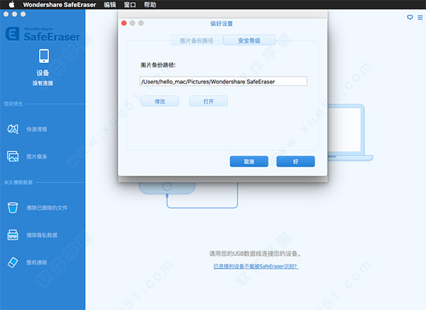Open the 图片瘦身 photo compressor icon
Screen dimensions: 426x310
coord(13,156)
